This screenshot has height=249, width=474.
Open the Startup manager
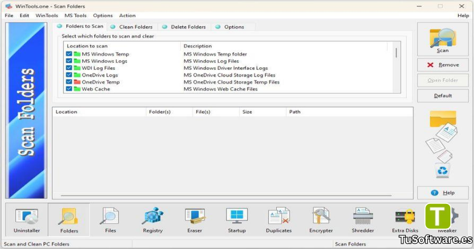pos(236,221)
